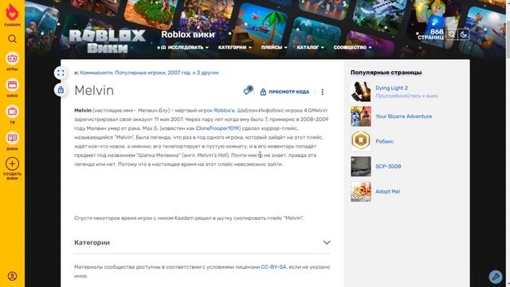Expand the Категории section chevron
This screenshot has width=510, height=287.
point(327,242)
